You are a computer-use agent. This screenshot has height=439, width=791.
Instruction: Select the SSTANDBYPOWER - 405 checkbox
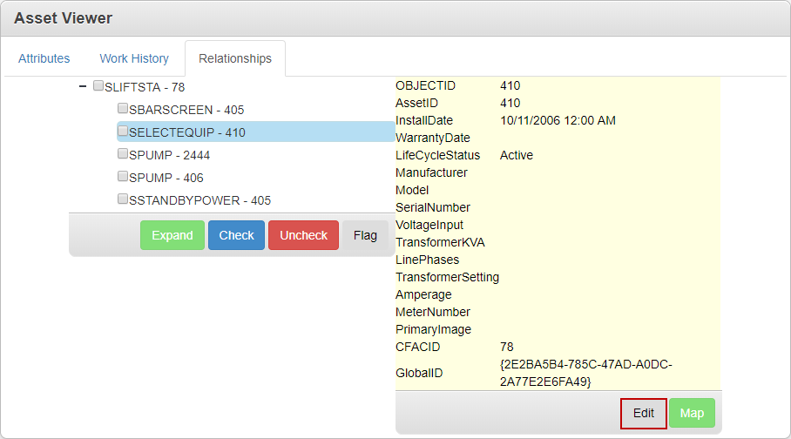(x=123, y=199)
